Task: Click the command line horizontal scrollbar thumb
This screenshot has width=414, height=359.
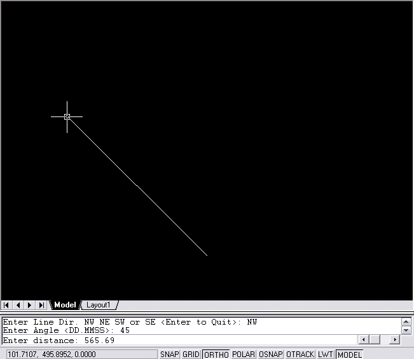Action: [375, 340]
